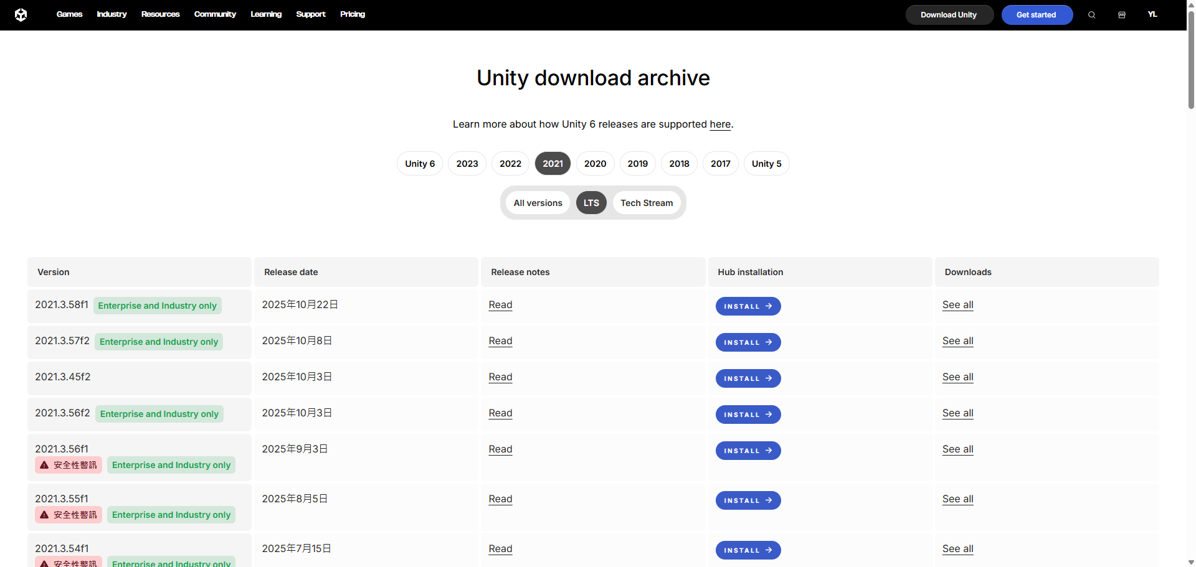Select the Unity 6 version filter
The image size is (1196, 567).
tap(420, 164)
